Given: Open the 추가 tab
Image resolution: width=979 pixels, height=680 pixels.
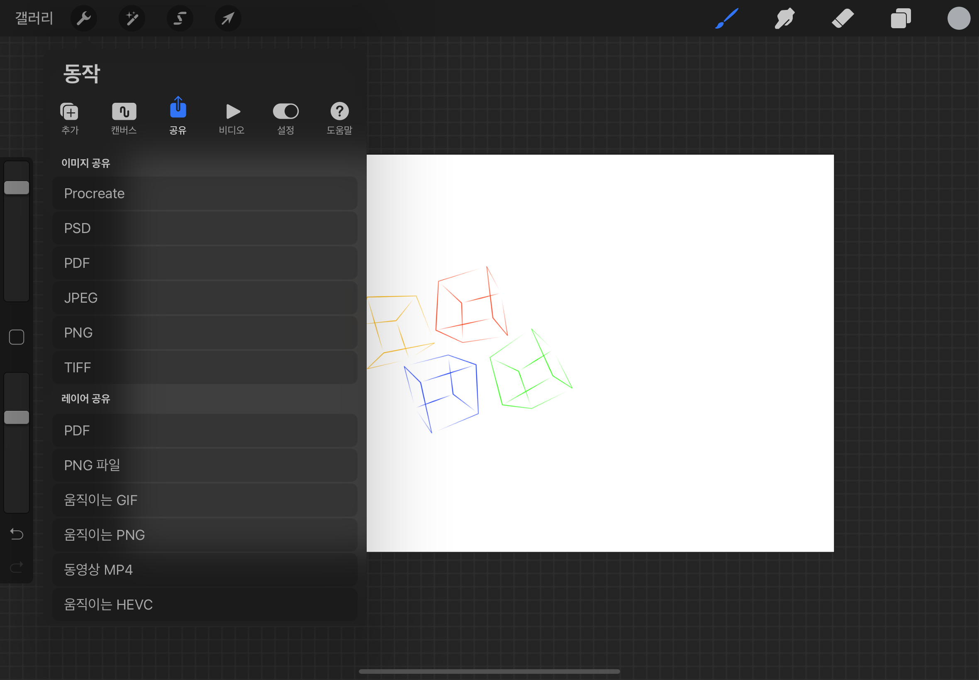Looking at the screenshot, I should [70, 119].
